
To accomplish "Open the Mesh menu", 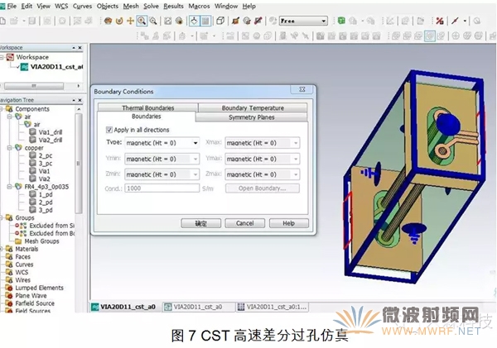I will 131,6.
